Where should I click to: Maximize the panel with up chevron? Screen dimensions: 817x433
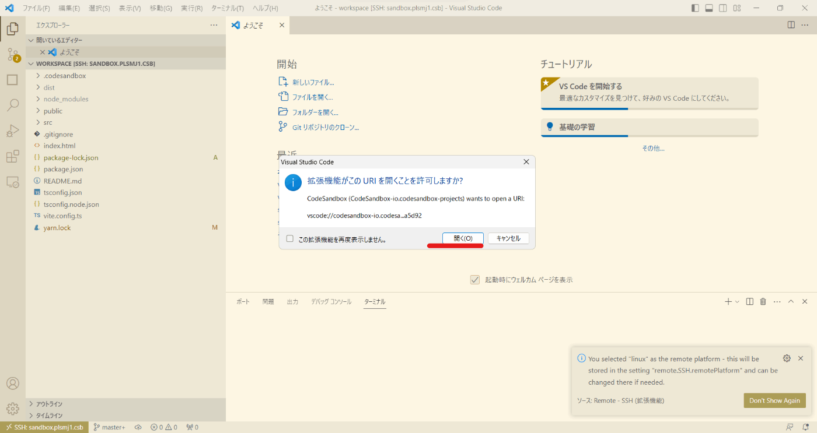(x=791, y=301)
